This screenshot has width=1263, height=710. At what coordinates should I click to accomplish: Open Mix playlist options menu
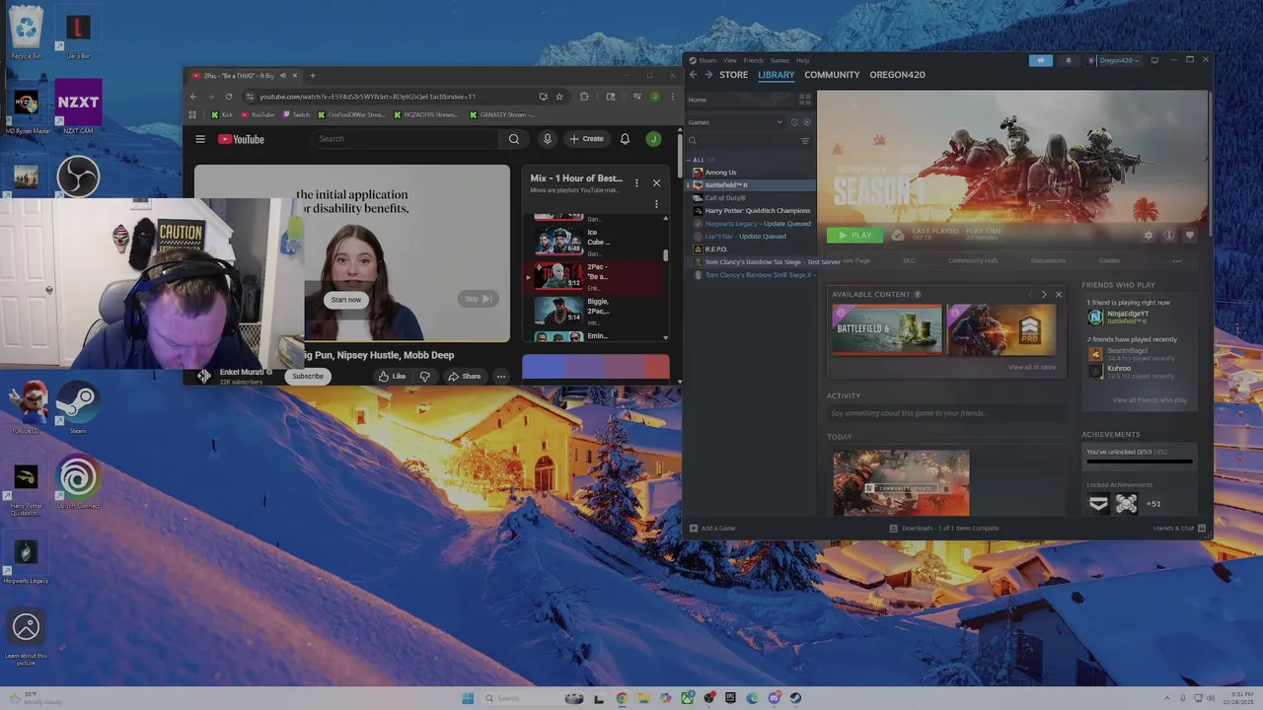point(636,182)
